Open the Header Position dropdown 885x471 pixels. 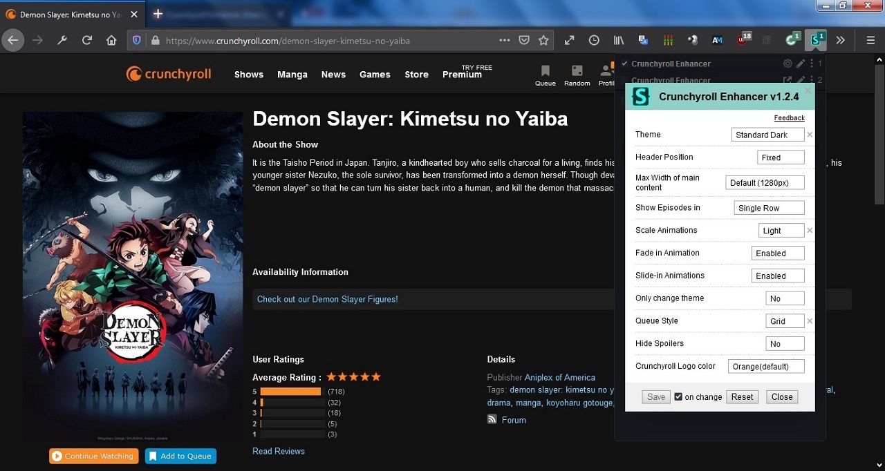click(x=781, y=157)
